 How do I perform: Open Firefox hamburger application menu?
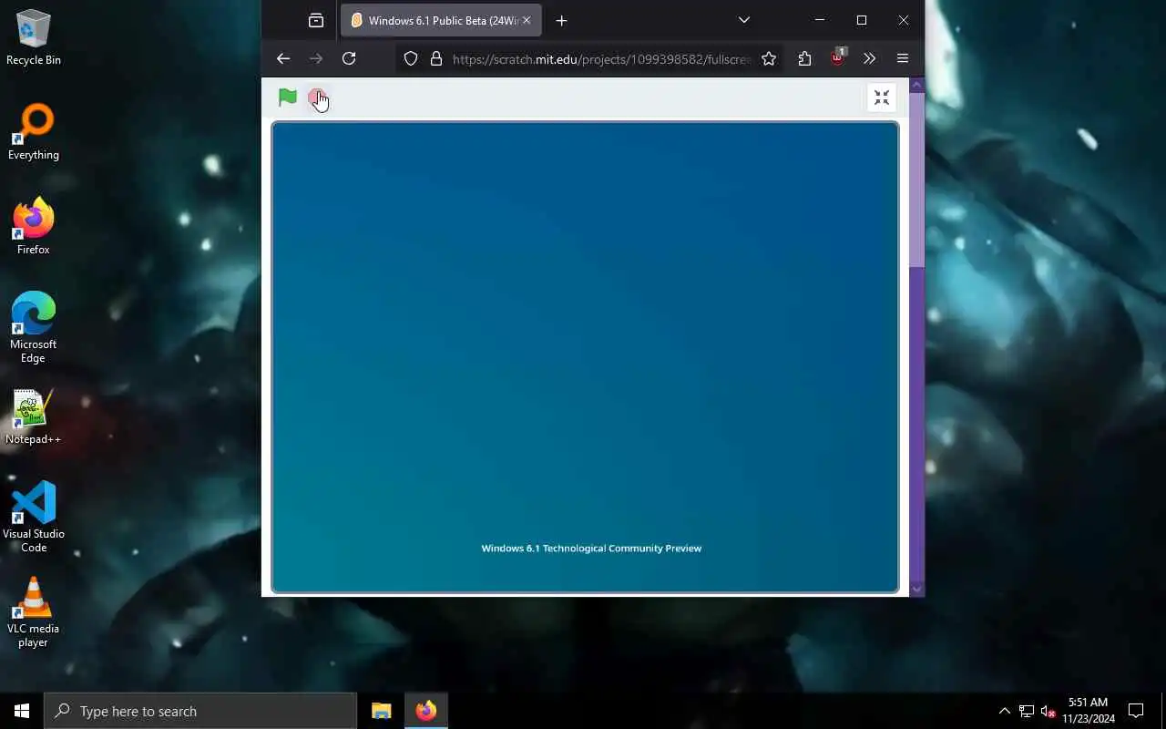903,58
